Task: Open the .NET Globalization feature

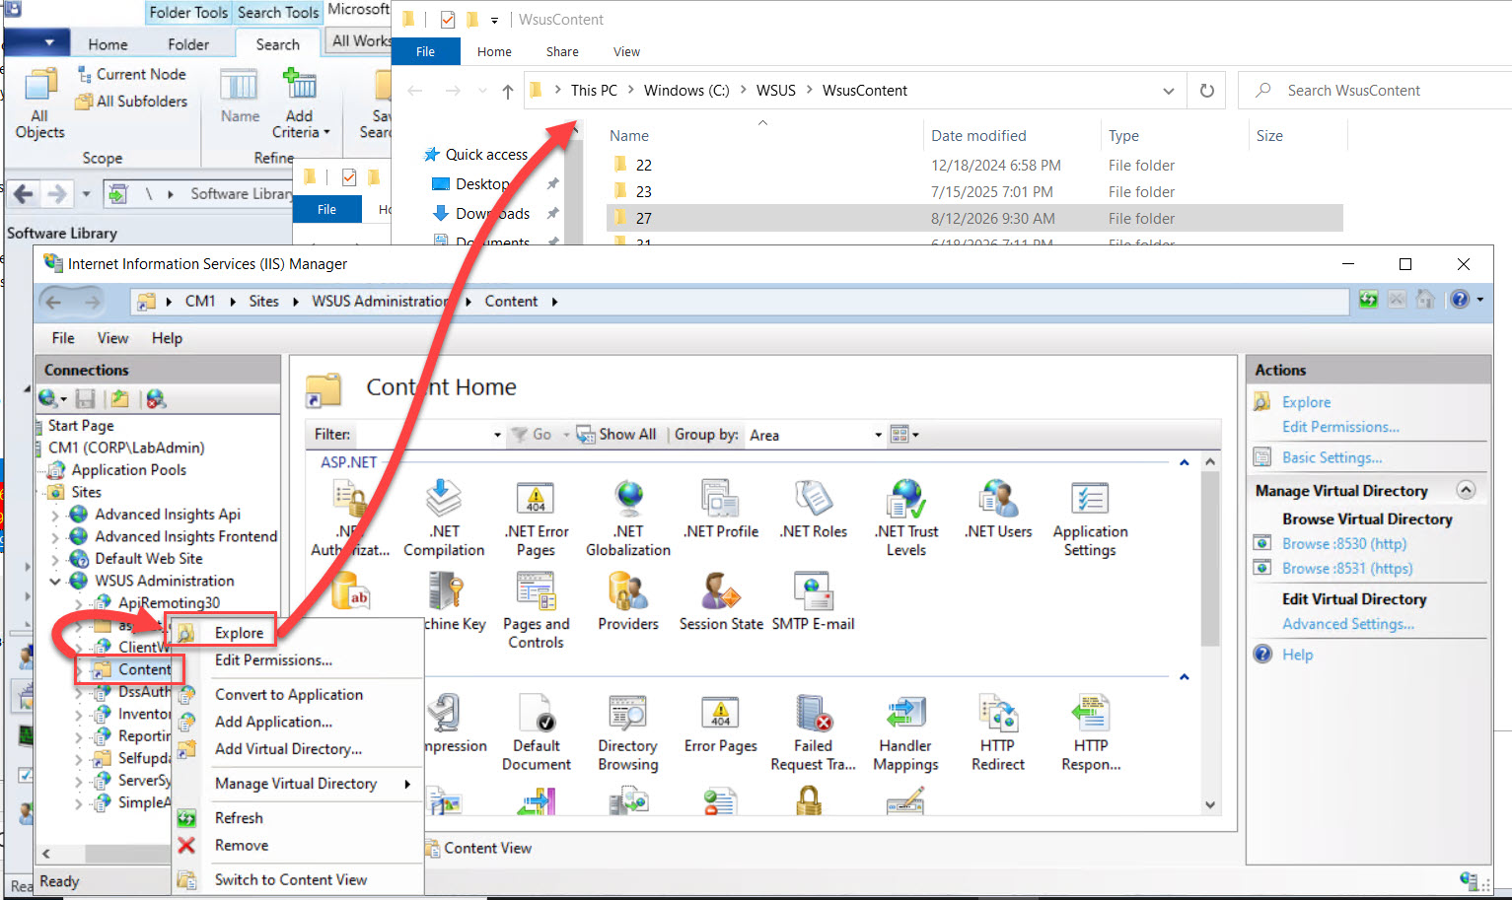Action: point(628,519)
